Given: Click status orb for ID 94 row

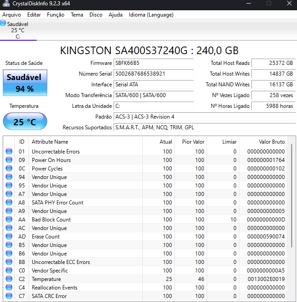Looking at the screenshot, I should [9, 177].
